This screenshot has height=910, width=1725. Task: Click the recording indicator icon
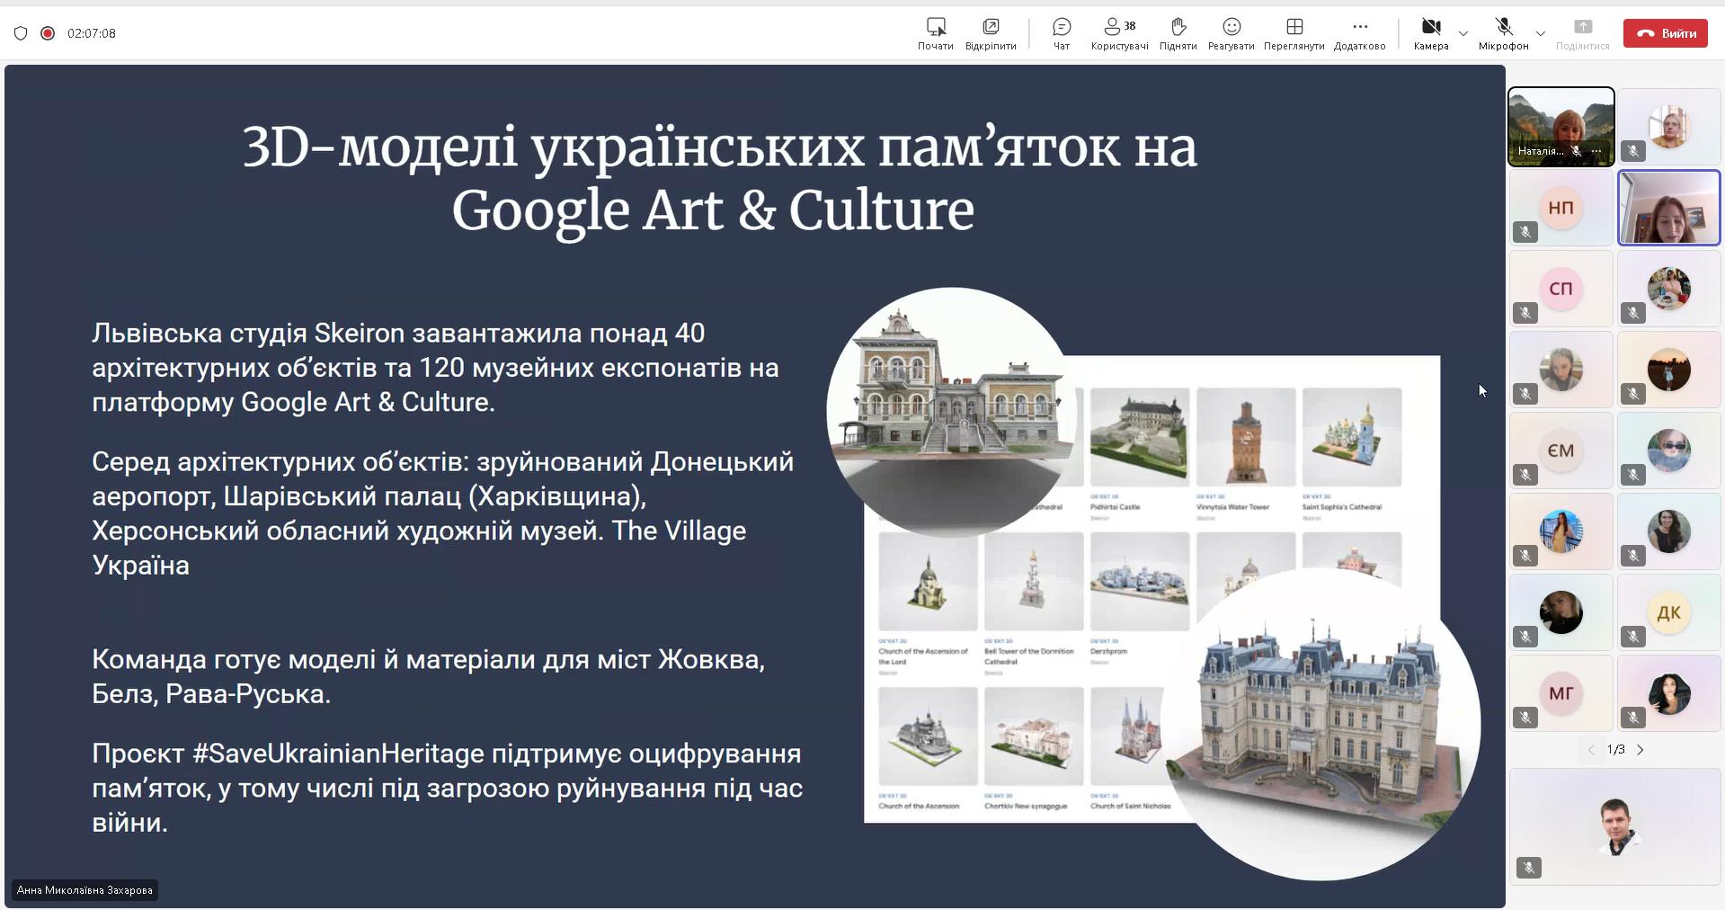[x=48, y=33]
